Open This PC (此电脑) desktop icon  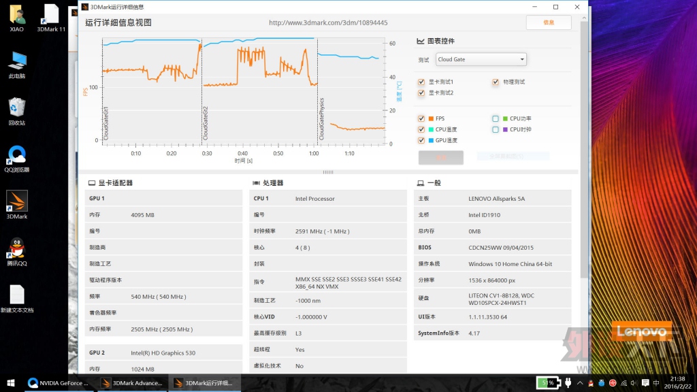[x=17, y=65]
